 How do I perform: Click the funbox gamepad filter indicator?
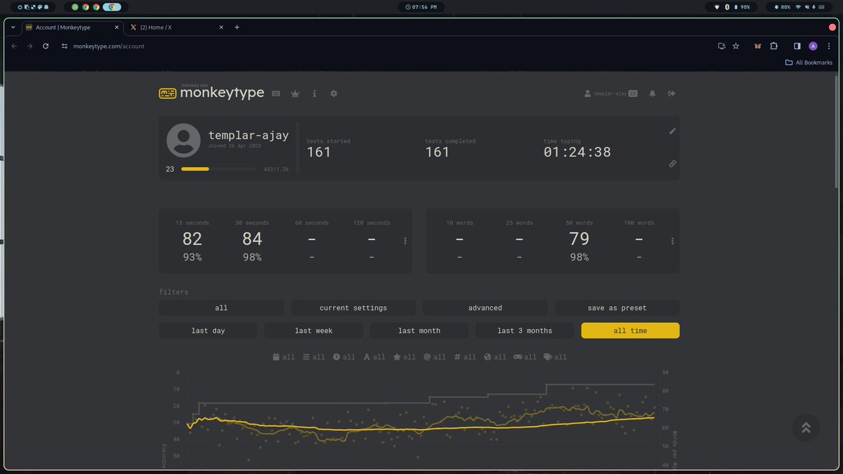point(525,357)
